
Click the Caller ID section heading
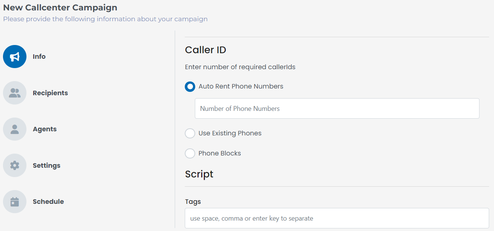coord(206,50)
